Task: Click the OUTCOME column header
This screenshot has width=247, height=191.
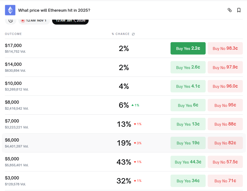Action: (13, 34)
